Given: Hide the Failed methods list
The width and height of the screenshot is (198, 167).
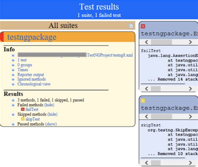Looking at the screenshot, I should coord(49,105).
